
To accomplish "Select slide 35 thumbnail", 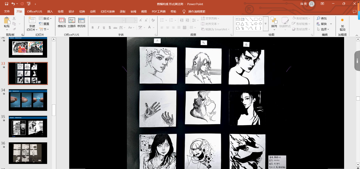I will [28, 127].
